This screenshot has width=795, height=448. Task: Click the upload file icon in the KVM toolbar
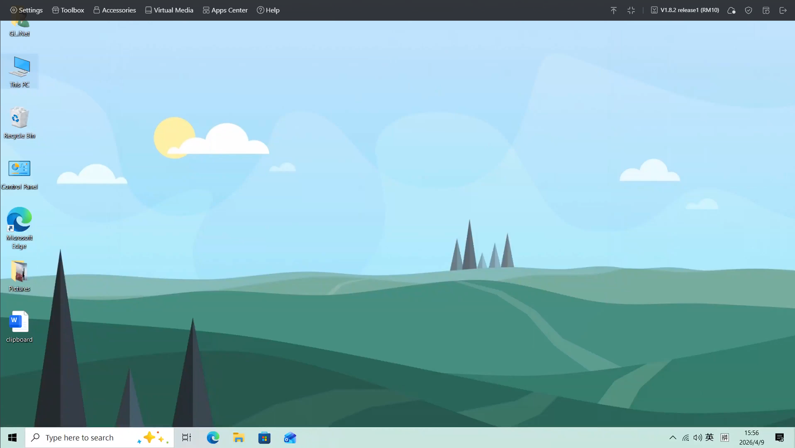point(613,10)
